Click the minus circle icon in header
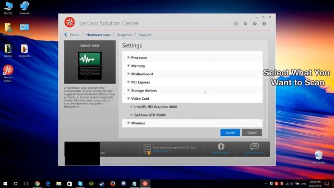The image size is (334, 188). coord(236,23)
